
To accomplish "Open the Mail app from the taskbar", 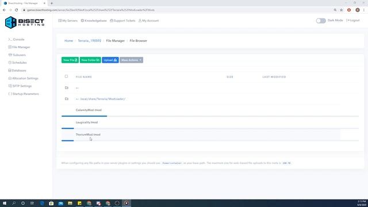I will tap(61, 203).
